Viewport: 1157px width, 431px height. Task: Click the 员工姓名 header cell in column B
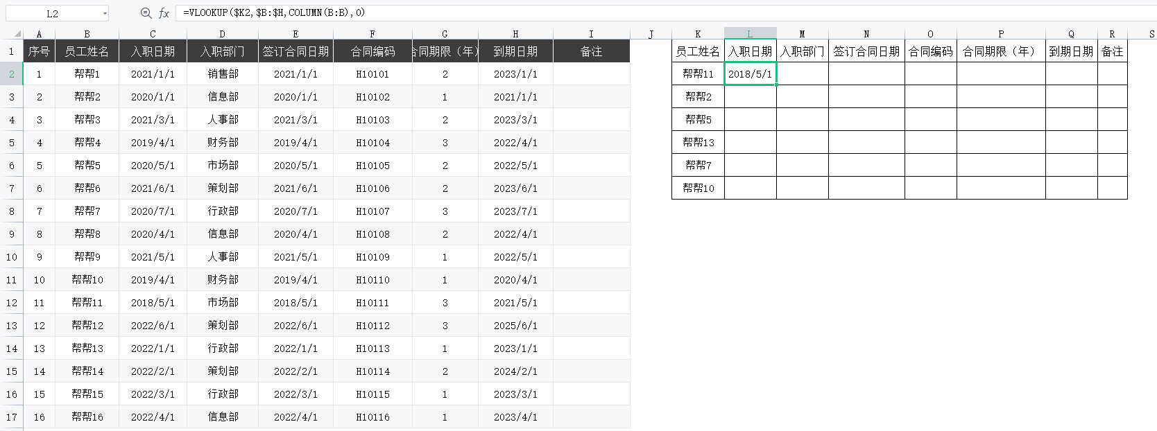[87, 51]
